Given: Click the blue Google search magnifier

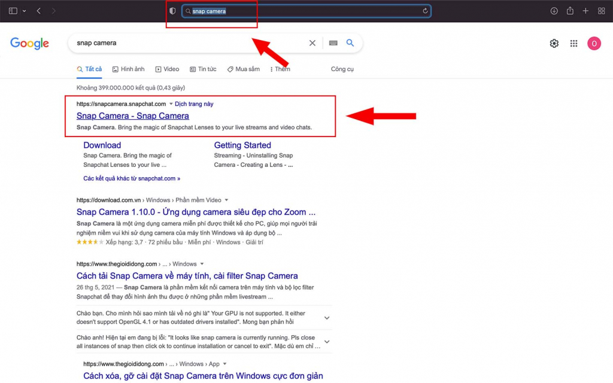Looking at the screenshot, I should click(350, 42).
